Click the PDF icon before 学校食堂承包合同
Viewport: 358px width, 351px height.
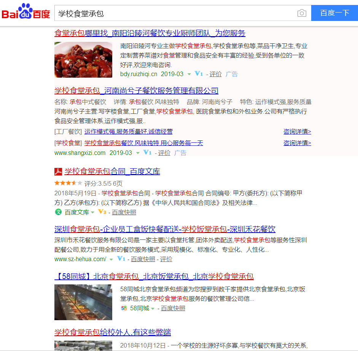pyautogui.click(x=58, y=172)
